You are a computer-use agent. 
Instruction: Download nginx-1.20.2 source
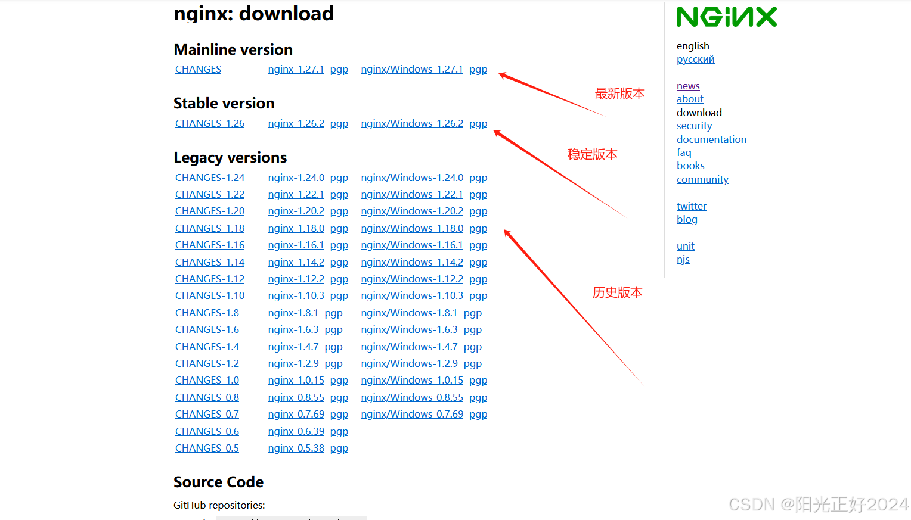pos(296,211)
